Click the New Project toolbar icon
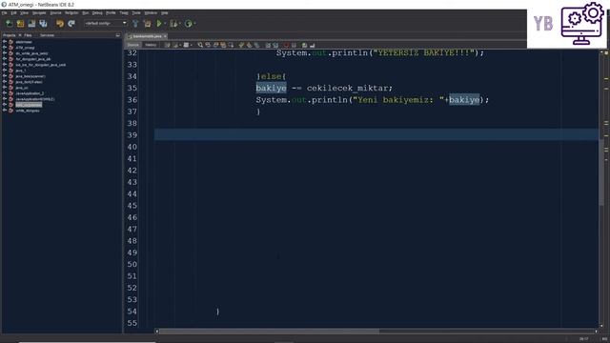The image size is (610, 343). 20,24
